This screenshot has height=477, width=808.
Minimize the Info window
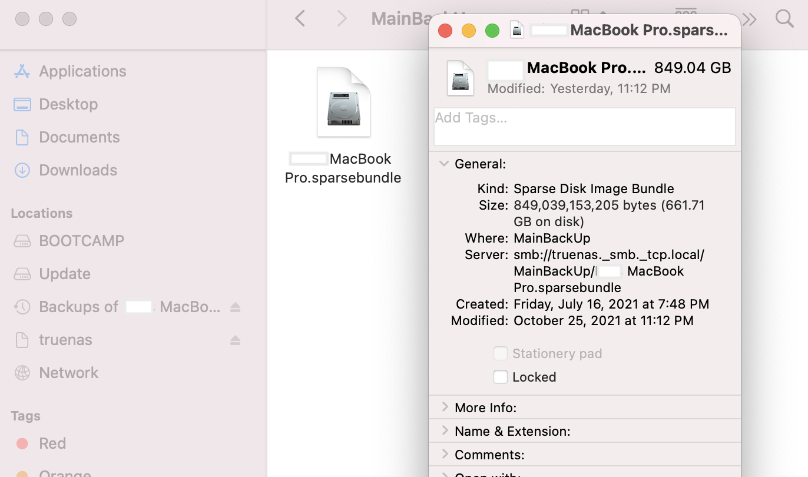point(469,31)
